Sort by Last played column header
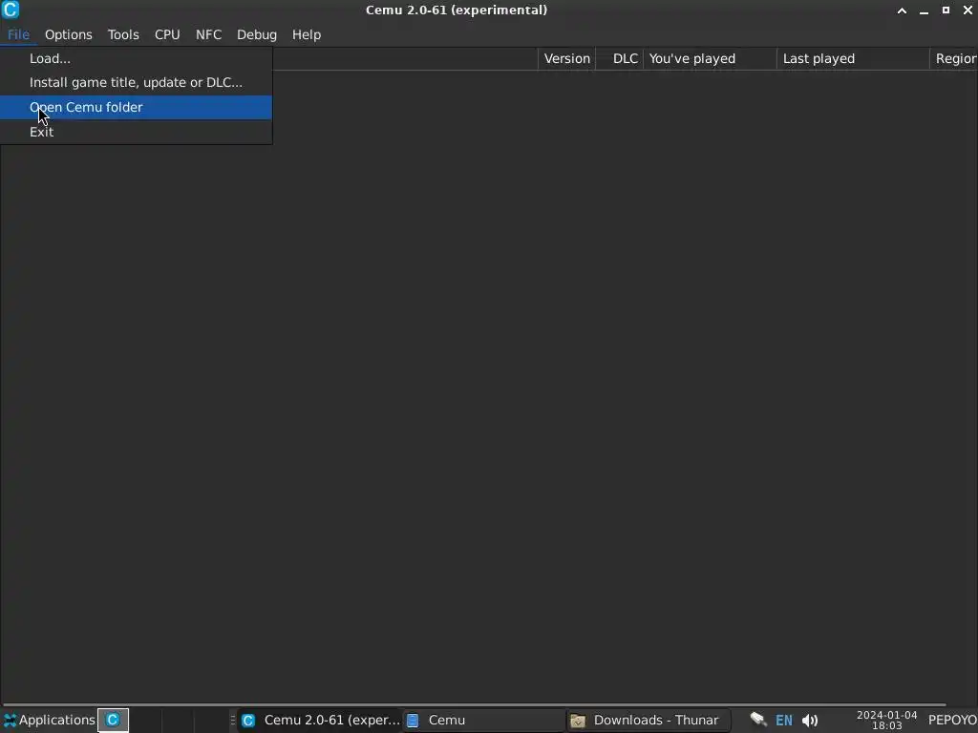Screen dimensions: 978x733 coord(853,58)
